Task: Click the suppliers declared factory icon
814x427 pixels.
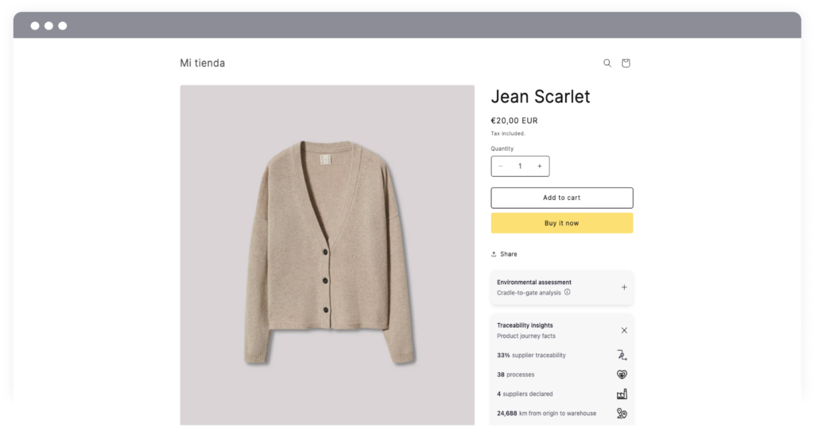Action: 622,394
